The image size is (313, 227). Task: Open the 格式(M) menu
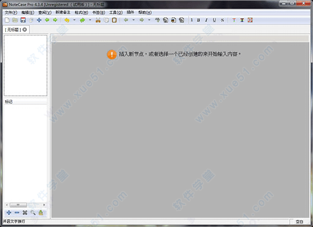81,12
